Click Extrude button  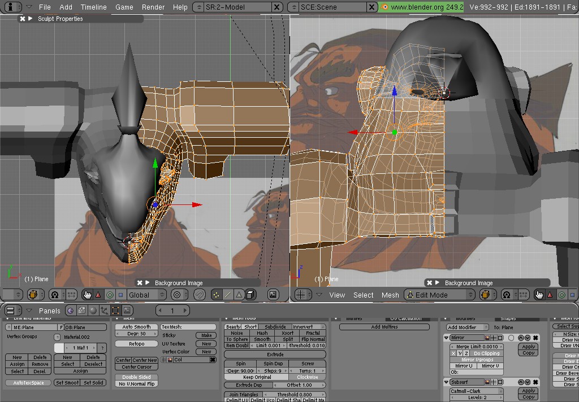(275, 355)
